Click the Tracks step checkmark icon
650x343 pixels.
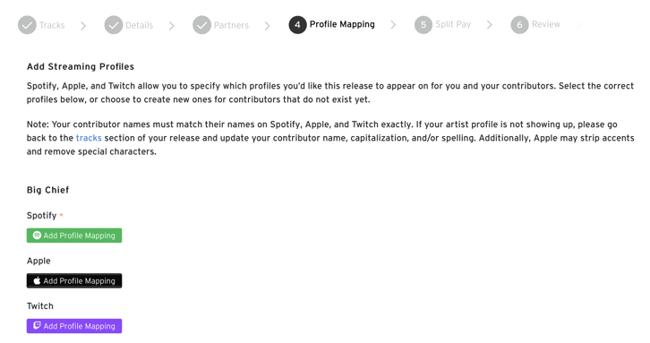click(27, 25)
